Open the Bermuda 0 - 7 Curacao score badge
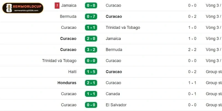The width and height of the screenshot is (222, 111). coord(91,16)
